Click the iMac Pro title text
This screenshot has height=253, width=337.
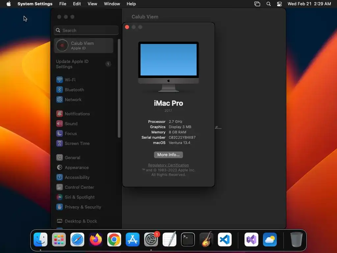point(168,103)
